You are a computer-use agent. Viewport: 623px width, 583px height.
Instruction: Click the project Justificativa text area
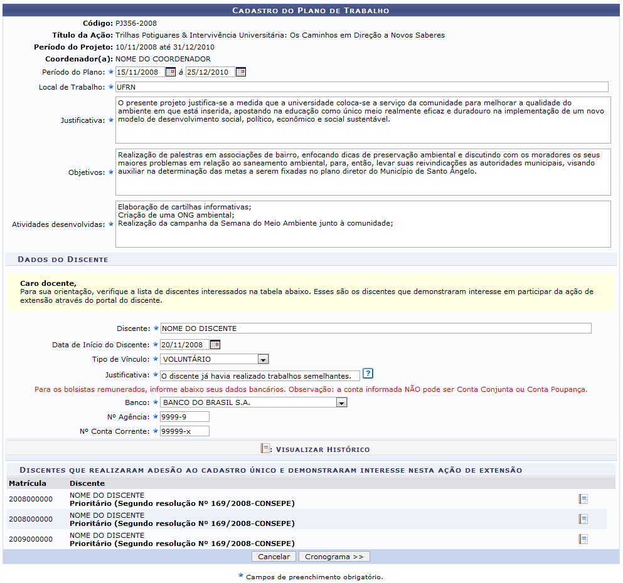(363, 120)
